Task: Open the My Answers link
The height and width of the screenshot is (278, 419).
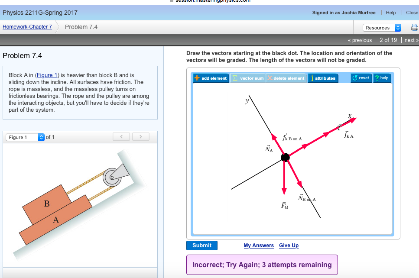Action: pyautogui.click(x=259, y=246)
